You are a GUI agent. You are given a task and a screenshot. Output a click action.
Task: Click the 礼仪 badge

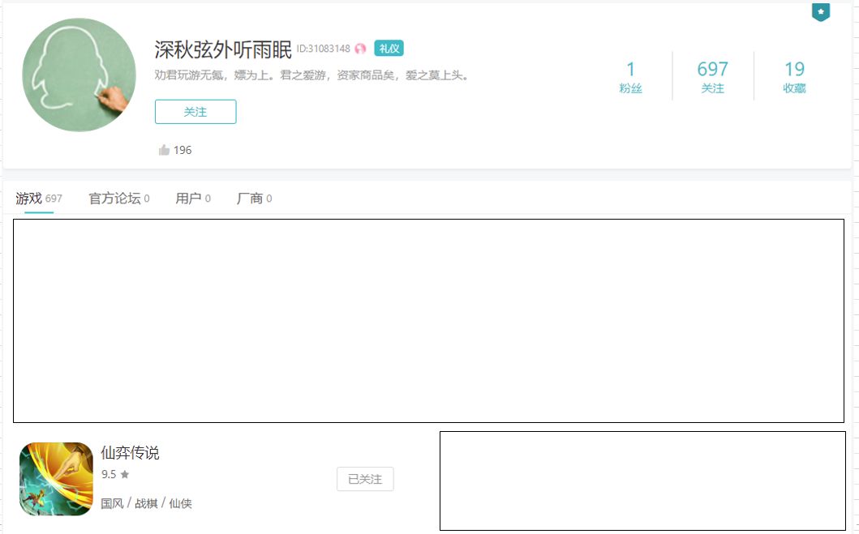tap(389, 48)
